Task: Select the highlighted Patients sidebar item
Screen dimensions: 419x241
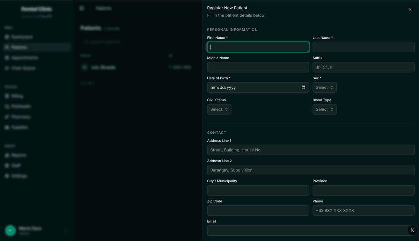Action: [x=37, y=47]
